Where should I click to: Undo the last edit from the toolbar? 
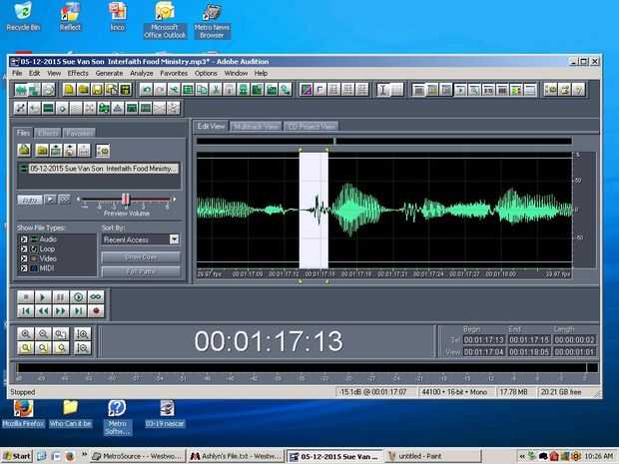coord(147,90)
